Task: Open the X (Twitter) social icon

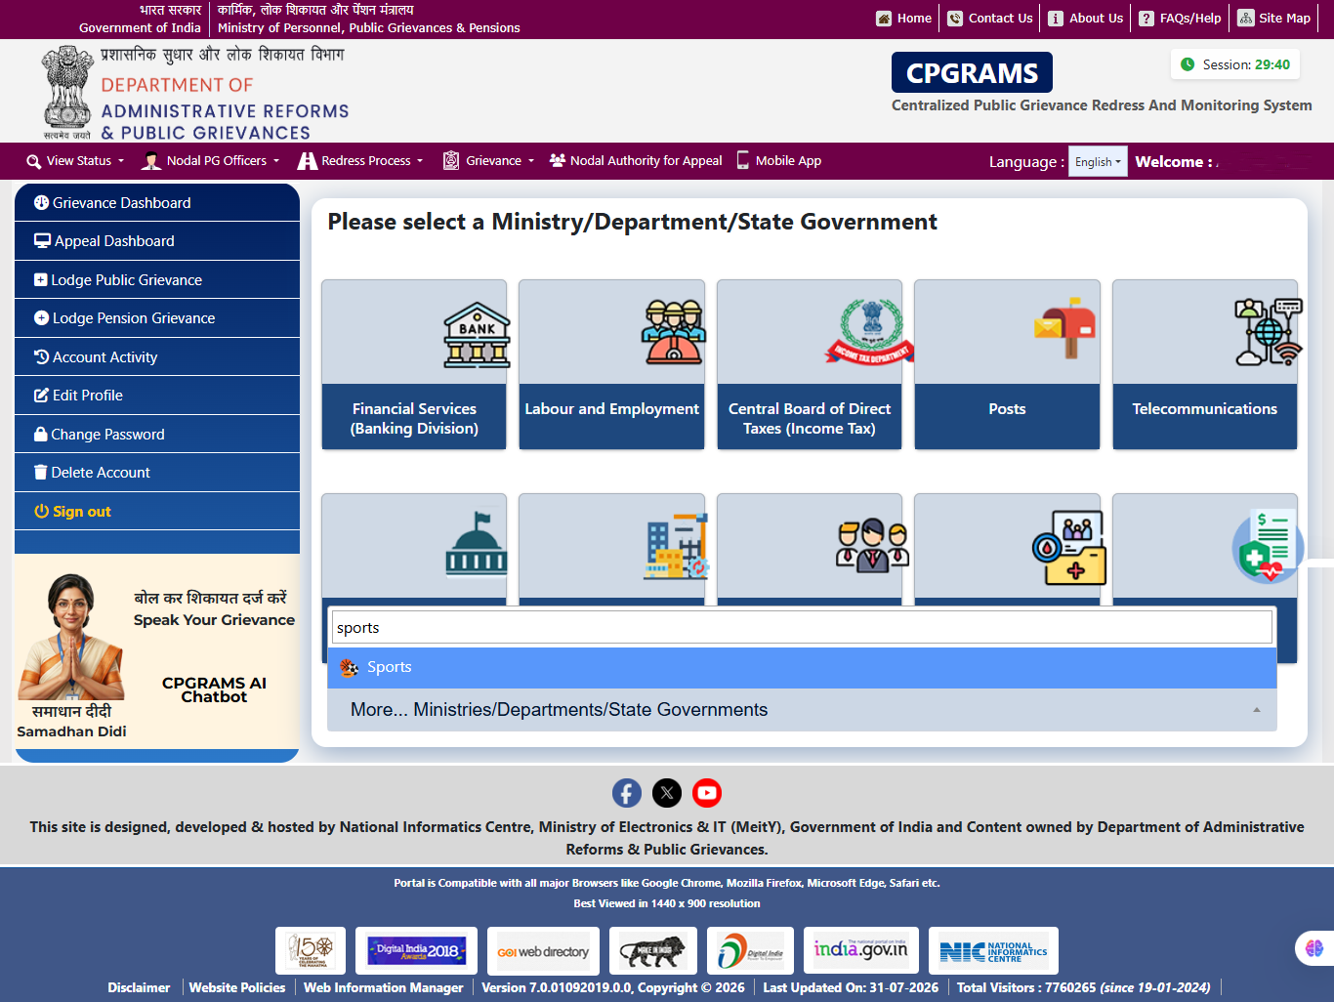Action: coord(667,793)
